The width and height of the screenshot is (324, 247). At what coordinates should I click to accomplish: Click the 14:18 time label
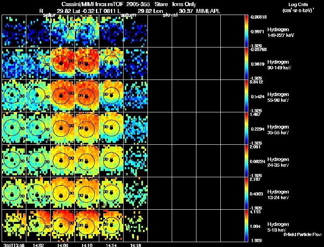(136, 245)
